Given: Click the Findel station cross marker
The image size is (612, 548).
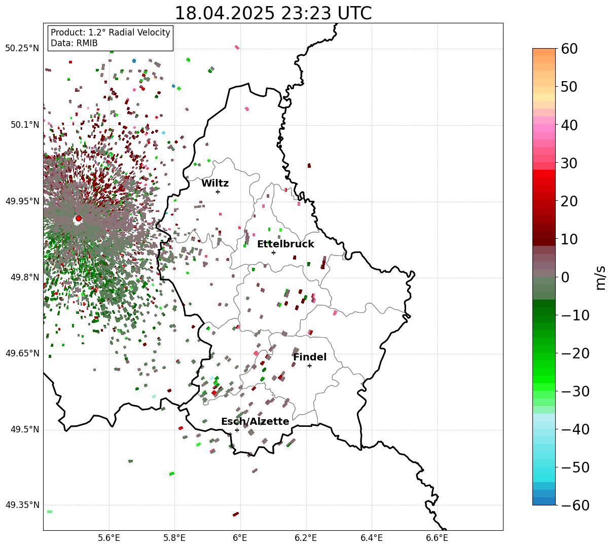Looking at the screenshot, I should tap(309, 366).
